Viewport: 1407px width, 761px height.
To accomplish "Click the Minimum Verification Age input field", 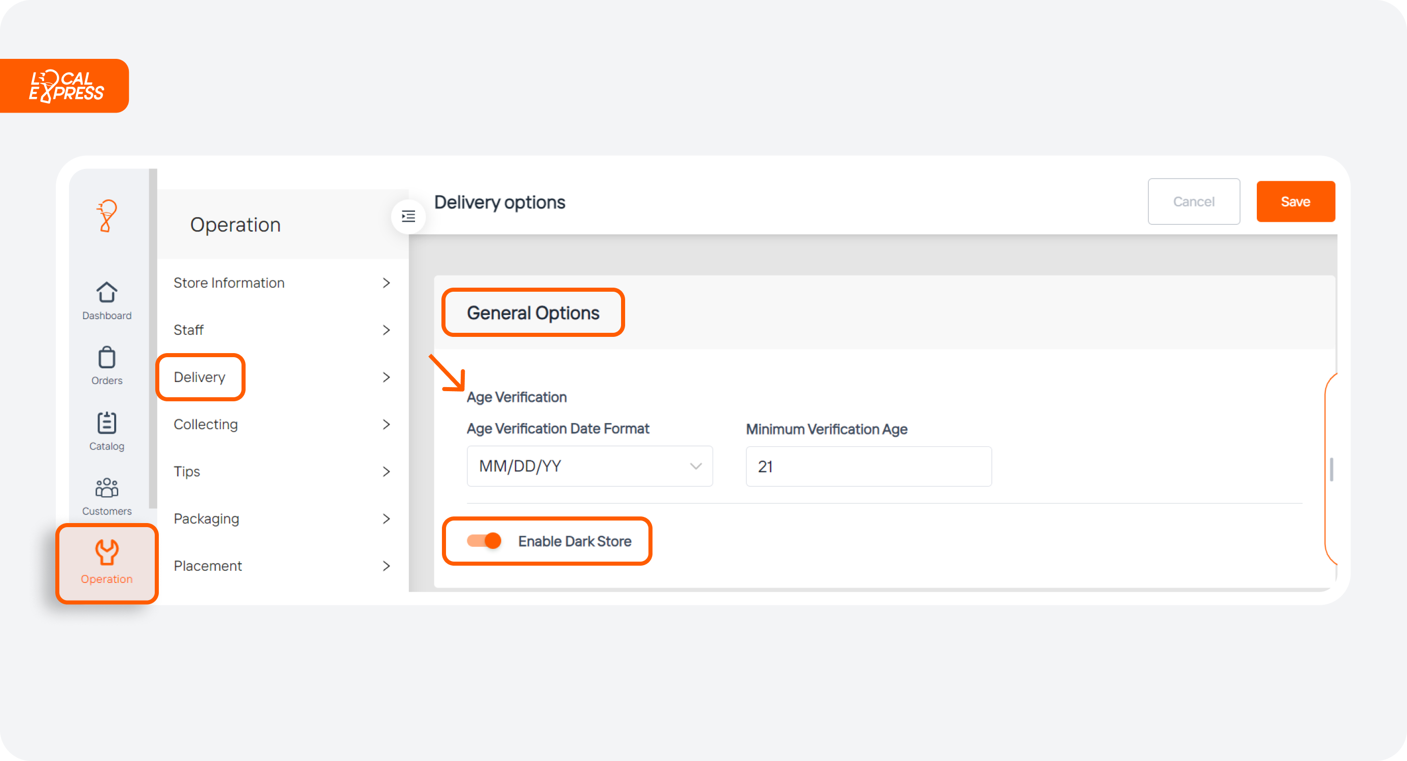I will point(867,466).
